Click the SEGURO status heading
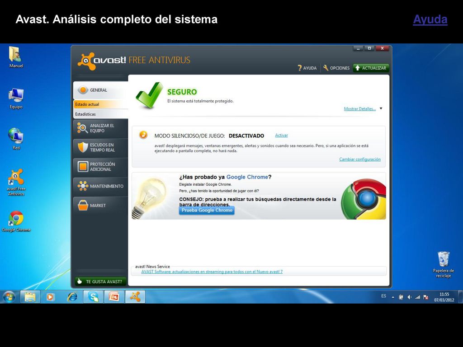 [x=182, y=92]
